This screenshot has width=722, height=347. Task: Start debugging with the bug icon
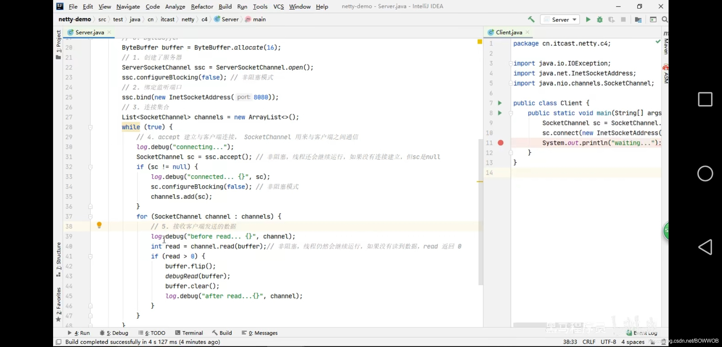point(600,20)
